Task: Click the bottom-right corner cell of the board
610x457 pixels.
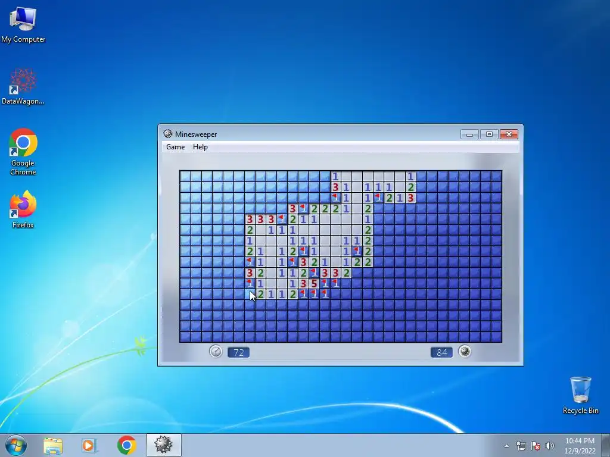Action: (496, 337)
